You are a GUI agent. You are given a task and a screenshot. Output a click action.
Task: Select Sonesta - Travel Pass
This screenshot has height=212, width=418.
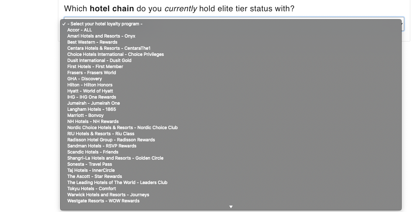pyautogui.click(x=231, y=164)
